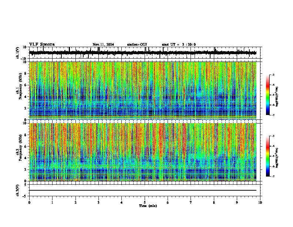Click inside the ch.2 frequency spectrogram
Screen dimensions: 293x227
tap(143, 152)
